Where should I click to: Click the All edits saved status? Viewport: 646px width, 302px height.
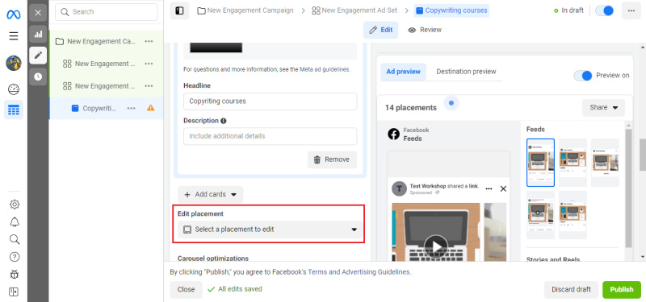click(x=235, y=289)
